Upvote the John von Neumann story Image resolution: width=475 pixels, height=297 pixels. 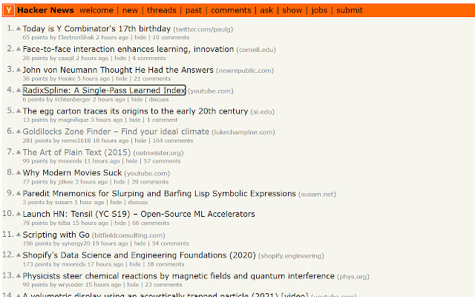(19, 70)
